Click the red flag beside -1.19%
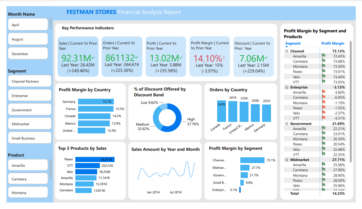 [324, 102]
